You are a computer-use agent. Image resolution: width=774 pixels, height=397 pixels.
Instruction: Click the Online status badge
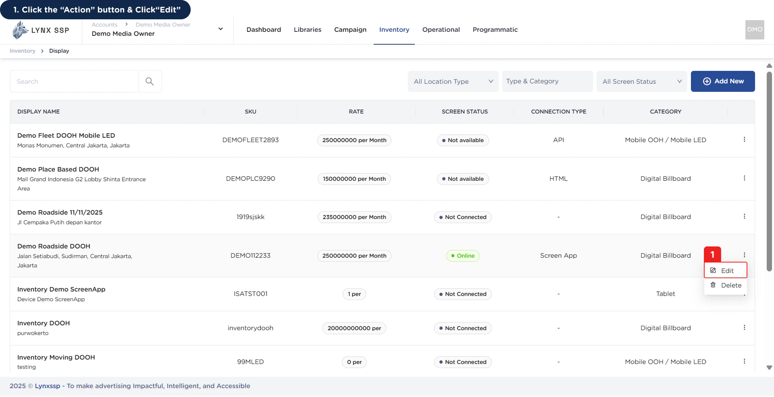coord(462,256)
